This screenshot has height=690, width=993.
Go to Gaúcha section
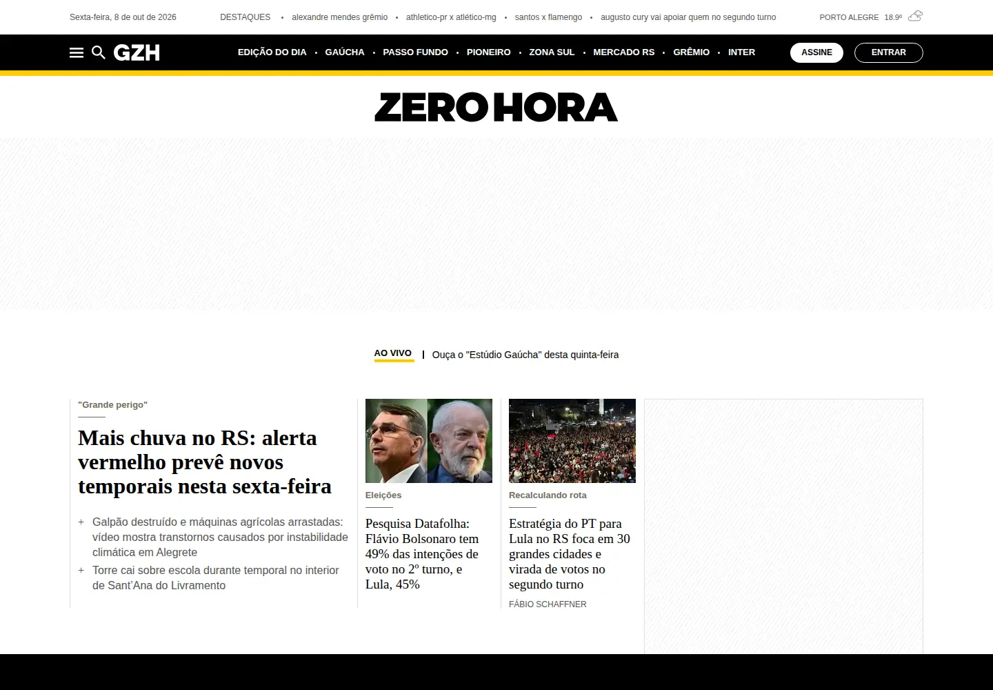(345, 52)
